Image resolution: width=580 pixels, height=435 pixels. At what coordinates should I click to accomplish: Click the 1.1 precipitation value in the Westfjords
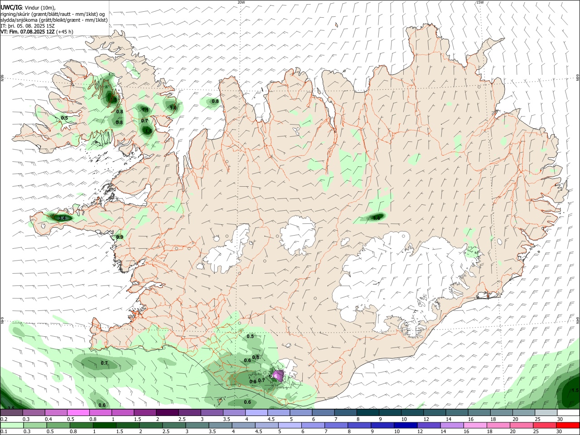pos(145,110)
